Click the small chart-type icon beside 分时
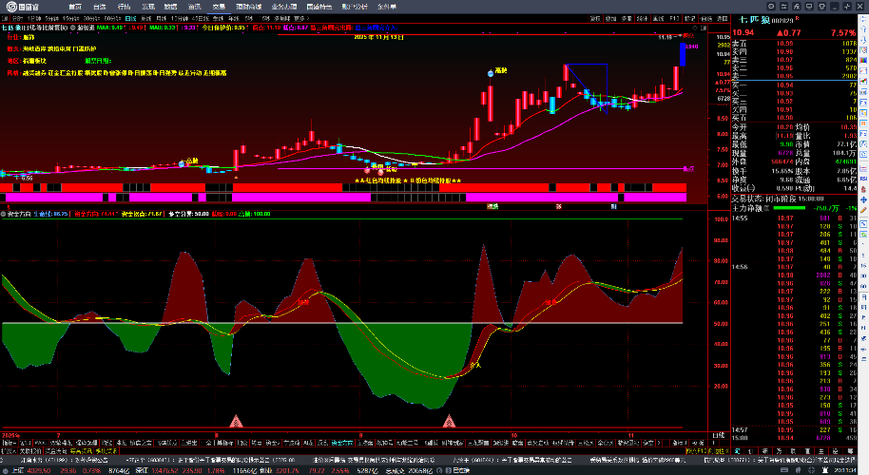The width and height of the screenshot is (869, 475). (x=5, y=18)
